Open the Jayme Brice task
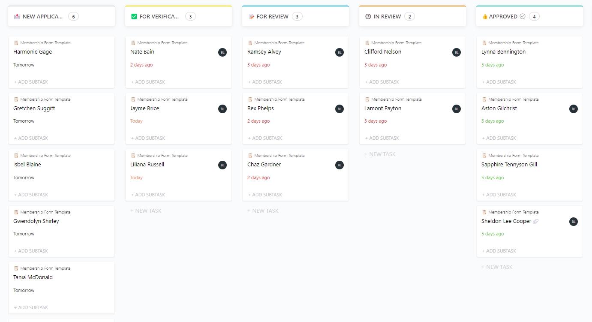 point(144,108)
